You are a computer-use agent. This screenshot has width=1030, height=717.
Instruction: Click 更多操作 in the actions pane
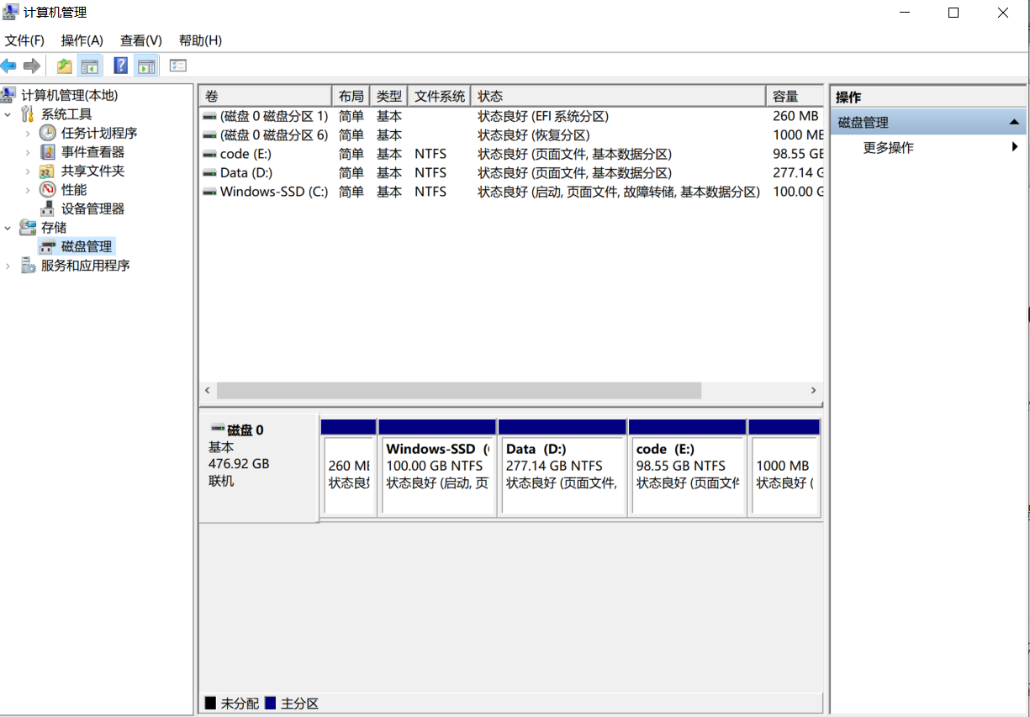[x=888, y=148]
